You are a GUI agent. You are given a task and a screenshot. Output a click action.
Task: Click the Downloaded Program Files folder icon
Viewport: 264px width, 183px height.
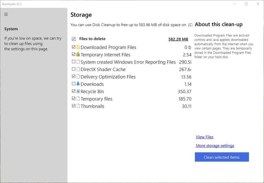[78, 47]
